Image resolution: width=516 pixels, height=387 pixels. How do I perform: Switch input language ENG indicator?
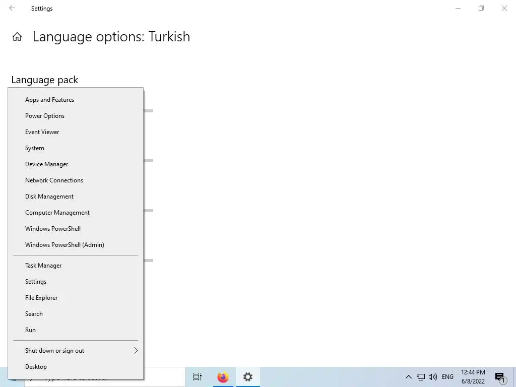click(x=447, y=377)
